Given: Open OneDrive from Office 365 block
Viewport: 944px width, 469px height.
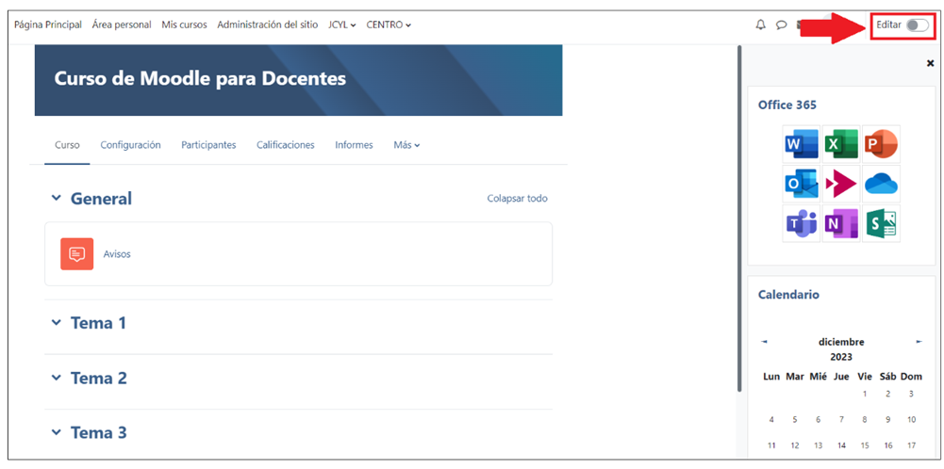Looking at the screenshot, I should tap(881, 184).
